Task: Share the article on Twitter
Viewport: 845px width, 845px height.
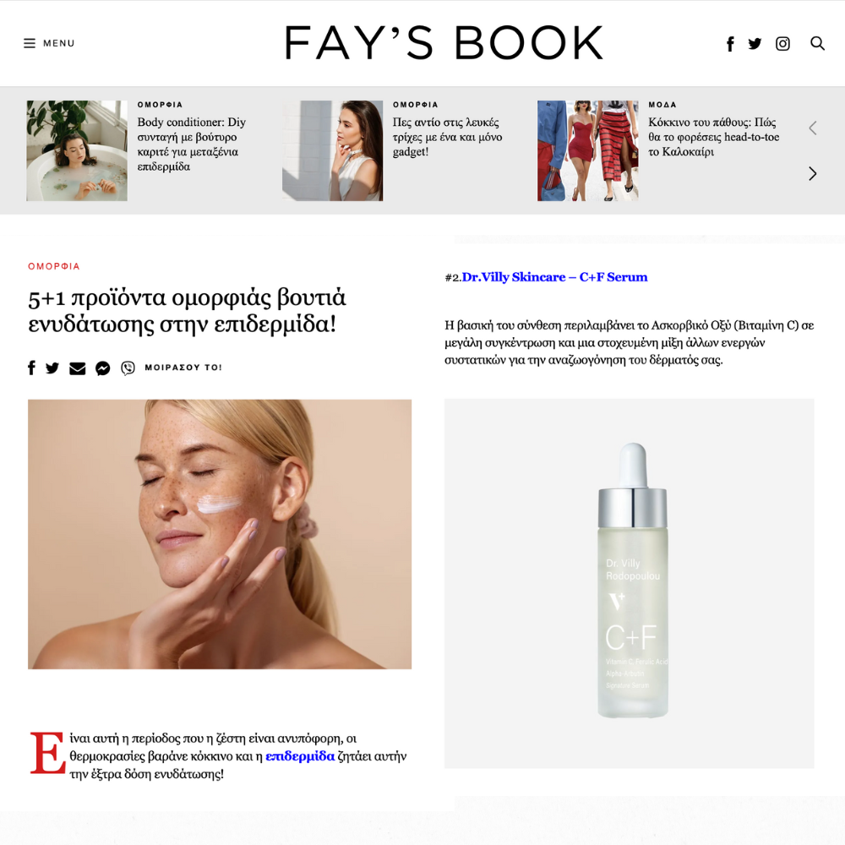Action: (x=52, y=368)
